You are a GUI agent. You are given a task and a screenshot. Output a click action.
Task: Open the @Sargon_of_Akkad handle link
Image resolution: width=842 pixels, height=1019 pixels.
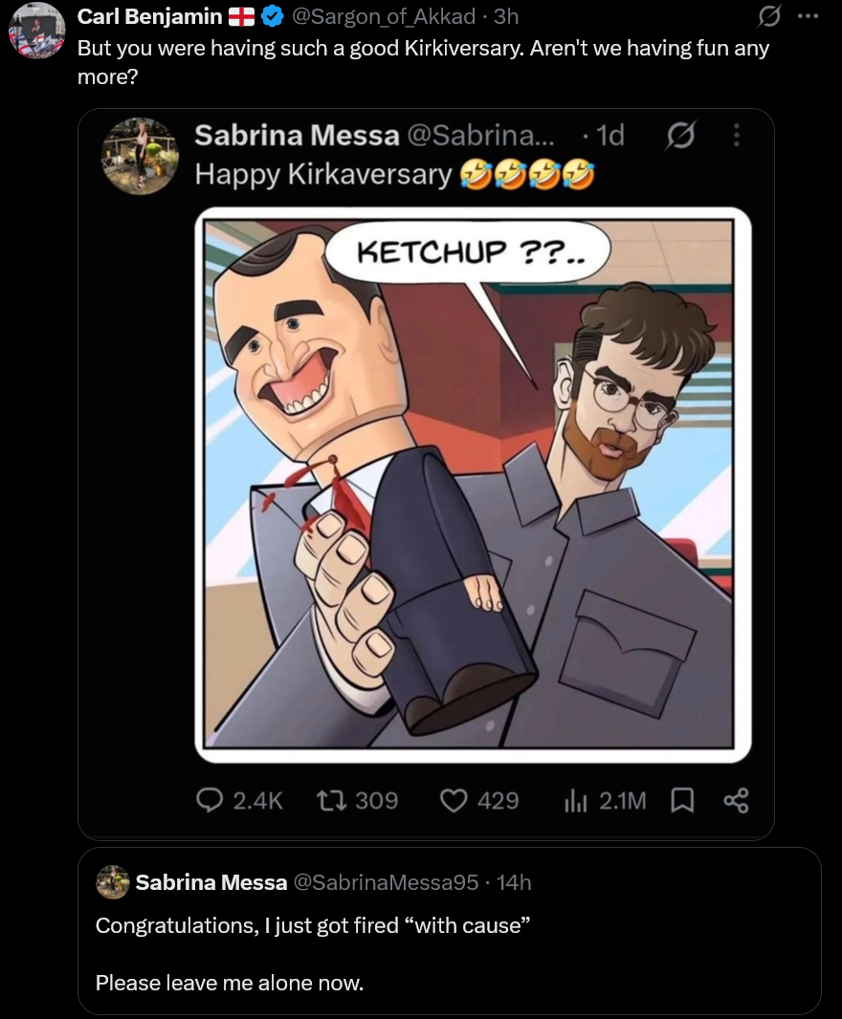(384, 16)
